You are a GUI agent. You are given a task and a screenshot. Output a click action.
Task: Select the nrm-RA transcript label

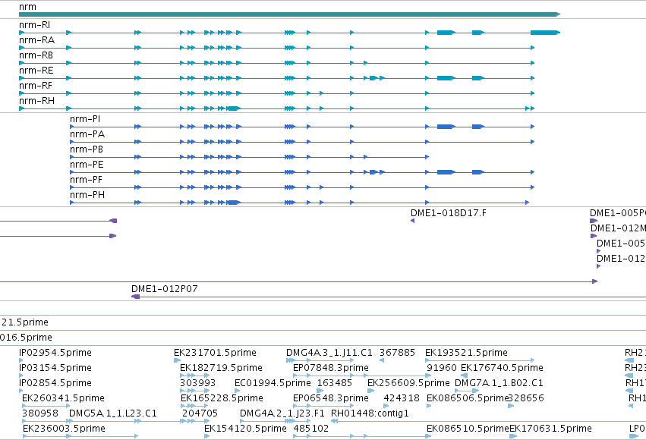coord(36,40)
